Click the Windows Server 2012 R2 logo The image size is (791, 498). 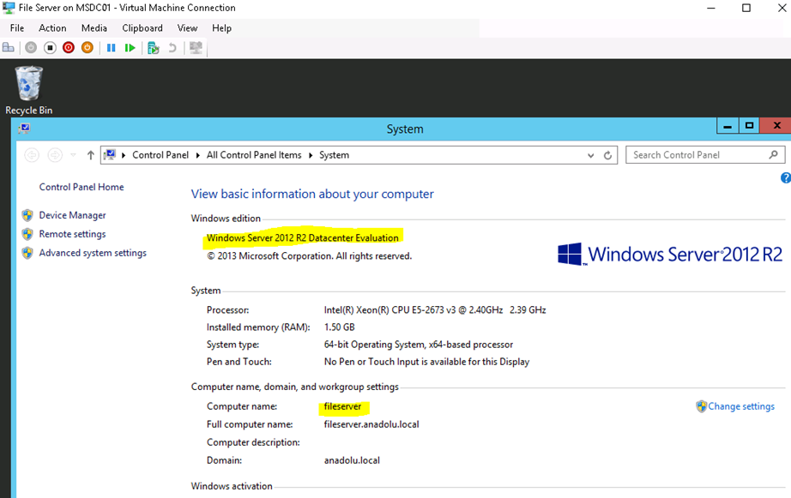(x=670, y=254)
